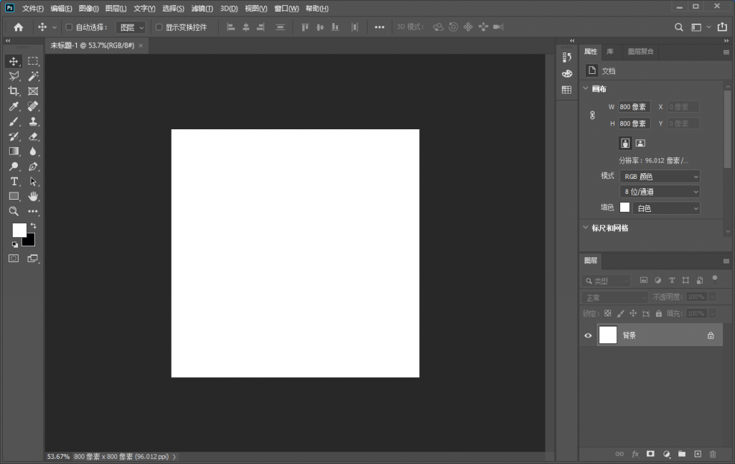Activate the Magic Wand tool
The width and height of the screenshot is (735, 464).
tap(33, 76)
